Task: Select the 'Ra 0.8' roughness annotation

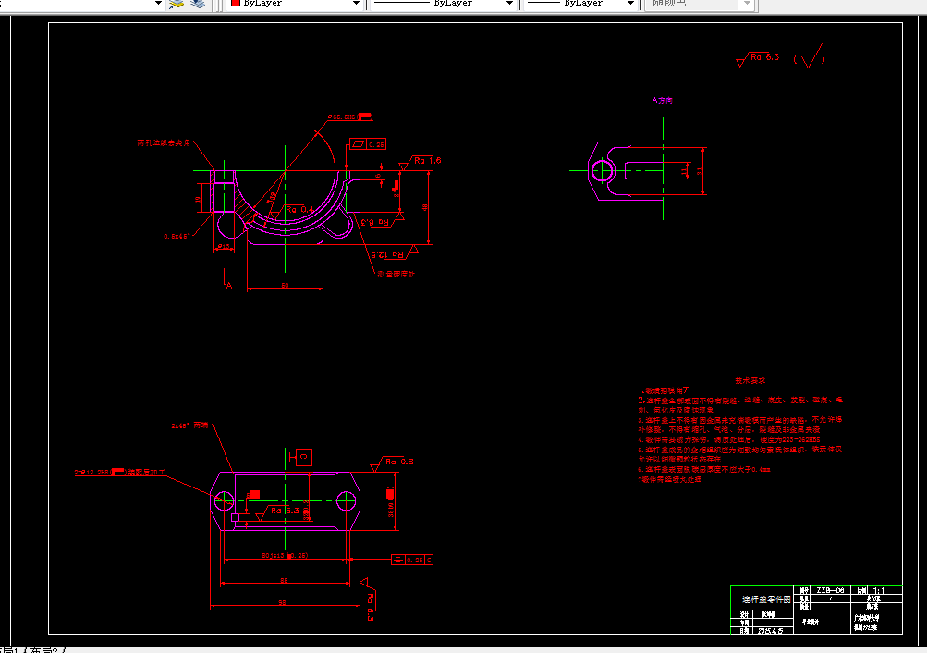Action: [399, 462]
